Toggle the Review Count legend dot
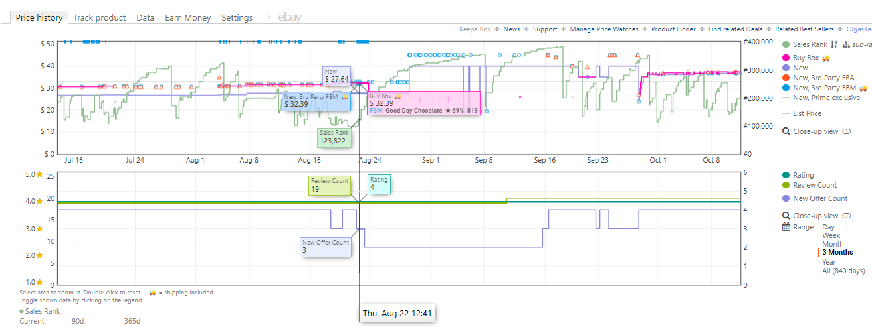 point(787,185)
